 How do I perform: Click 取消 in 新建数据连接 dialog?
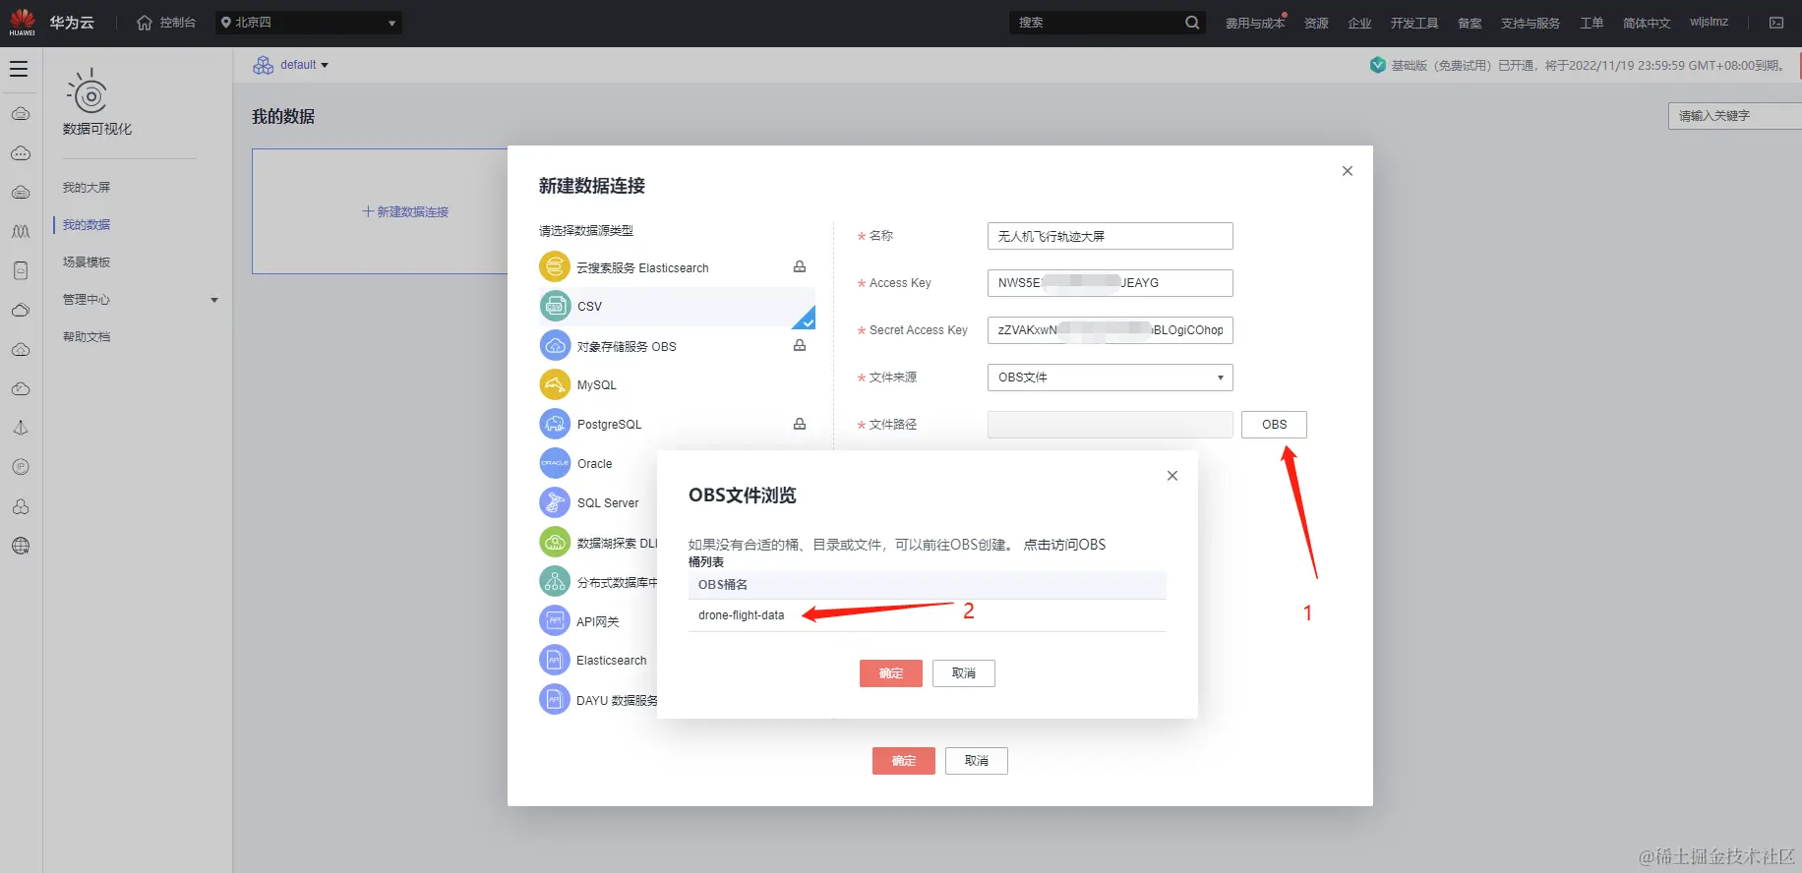(x=977, y=761)
